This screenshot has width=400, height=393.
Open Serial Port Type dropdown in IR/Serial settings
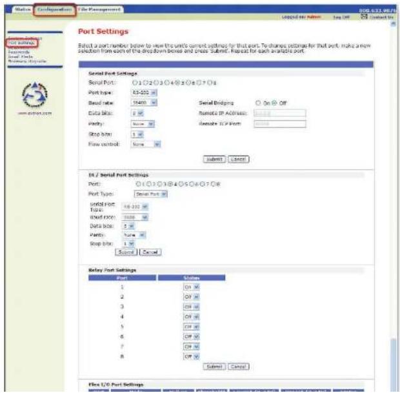(x=135, y=207)
